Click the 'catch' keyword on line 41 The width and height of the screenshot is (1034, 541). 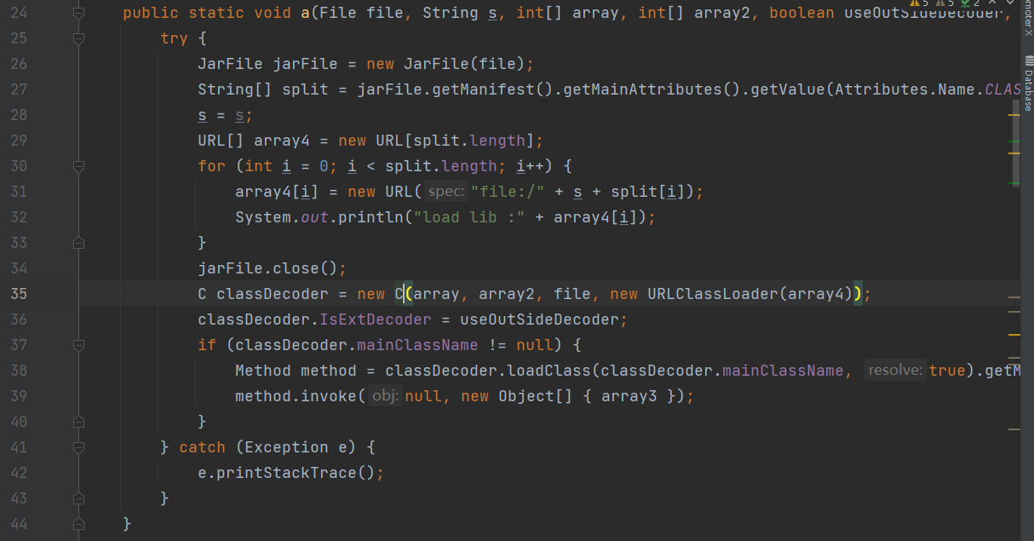(x=203, y=447)
